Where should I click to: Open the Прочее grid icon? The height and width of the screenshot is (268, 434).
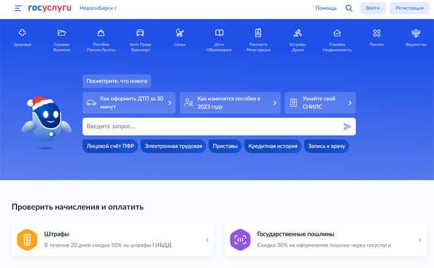tap(377, 33)
